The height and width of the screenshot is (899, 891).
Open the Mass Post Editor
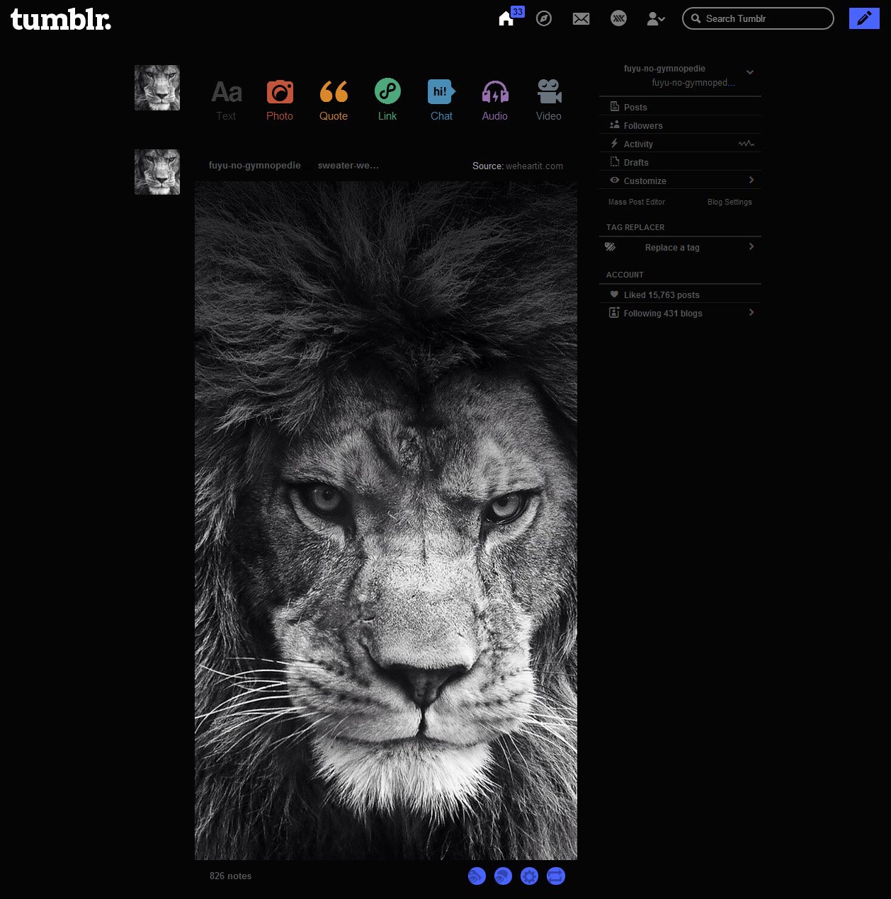(635, 202)
